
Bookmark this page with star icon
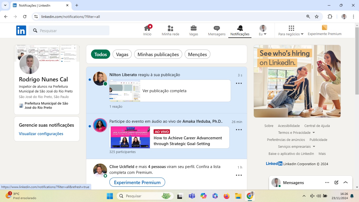tap(317, 17)
